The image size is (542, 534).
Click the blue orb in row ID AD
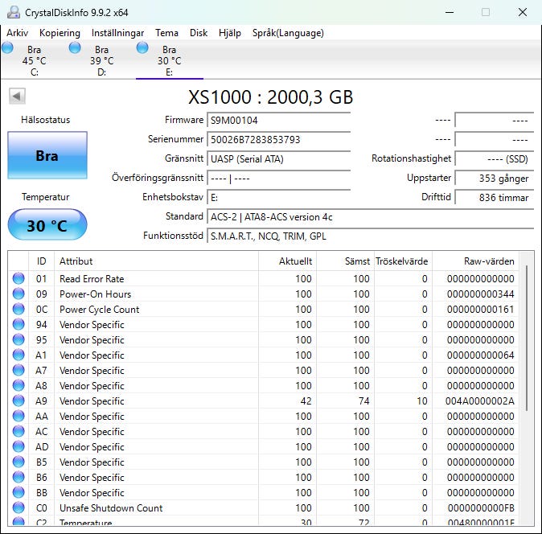click(18, 446)
